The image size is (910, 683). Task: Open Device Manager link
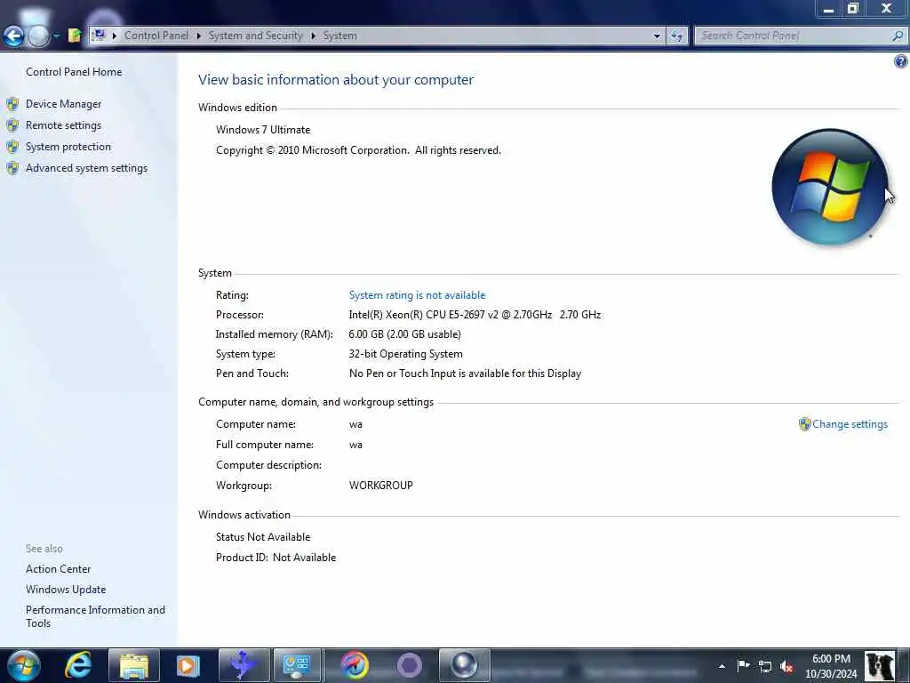pos(63,104)
